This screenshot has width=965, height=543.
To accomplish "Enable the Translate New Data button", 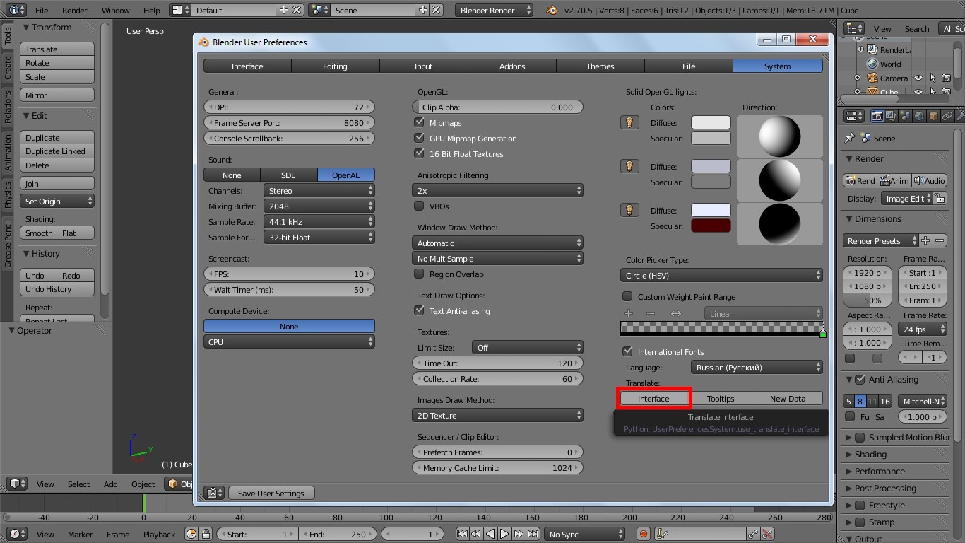I will (788, 399).
